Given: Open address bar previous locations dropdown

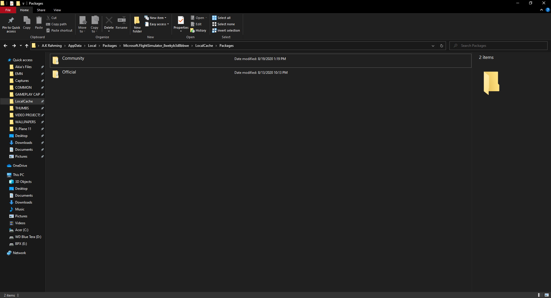Looking at the screenshot, I should (x=433, y=46).
